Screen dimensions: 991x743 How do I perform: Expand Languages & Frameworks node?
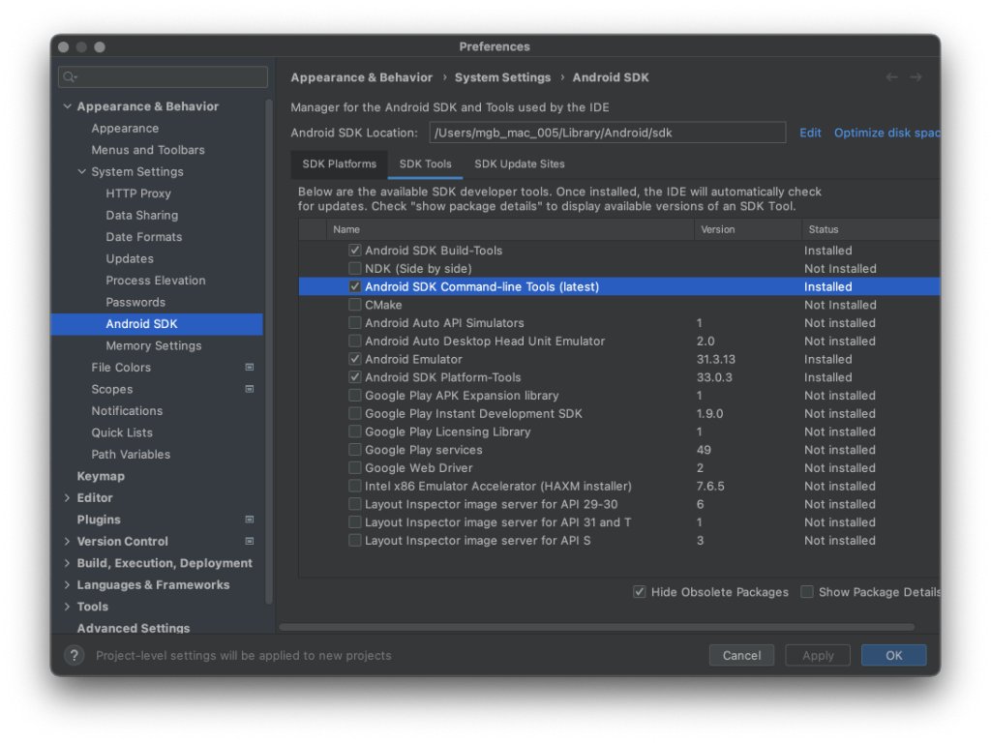[x=68, y=585]
